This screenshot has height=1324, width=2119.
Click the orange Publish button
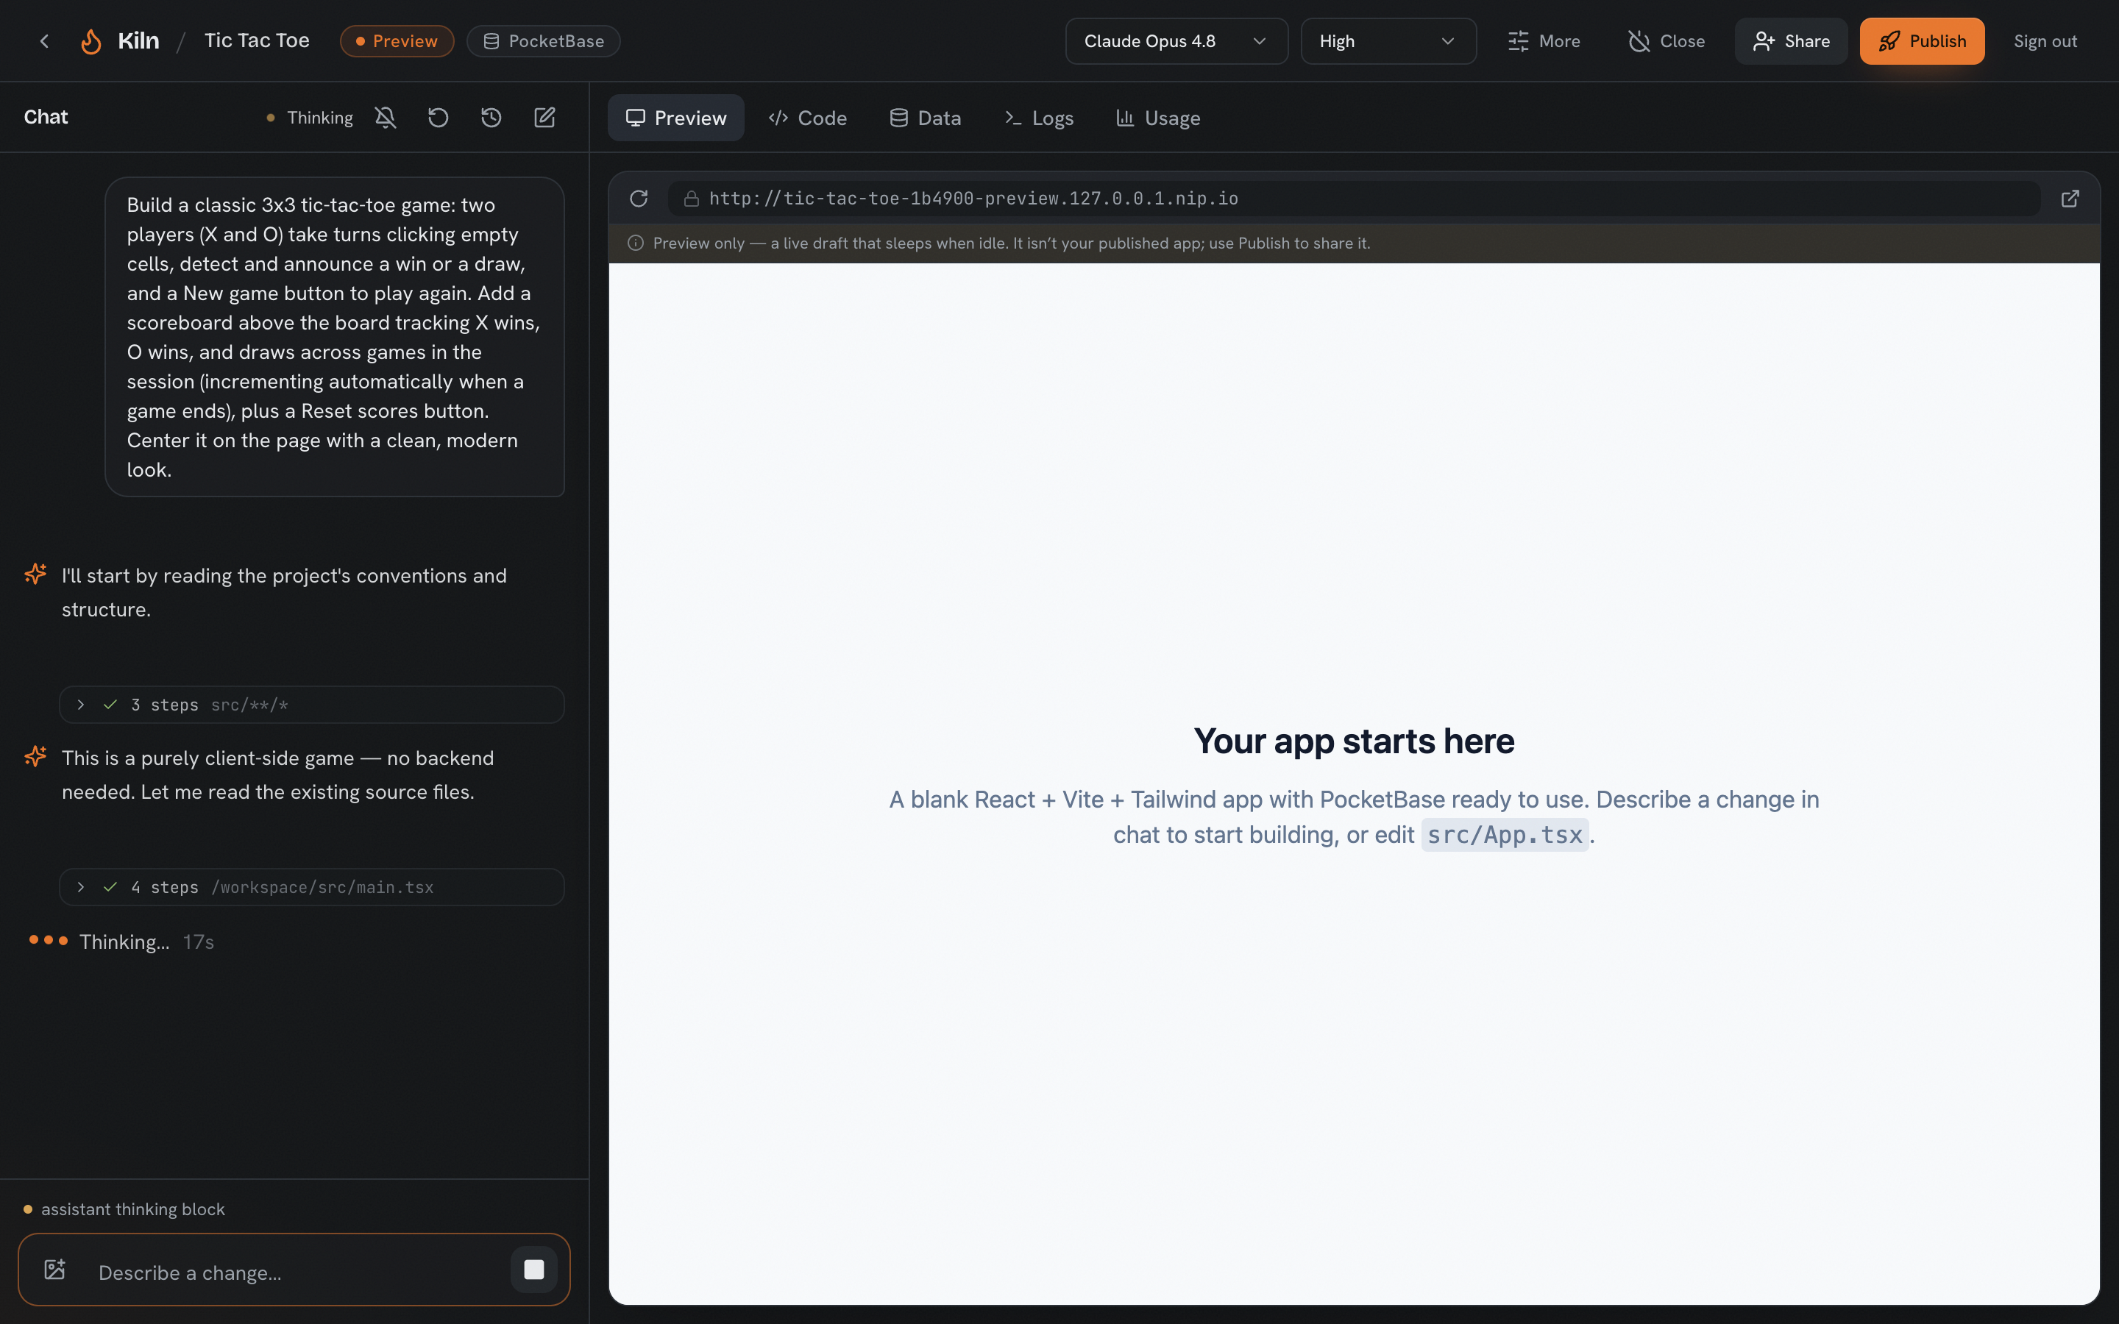point(1922,41)
